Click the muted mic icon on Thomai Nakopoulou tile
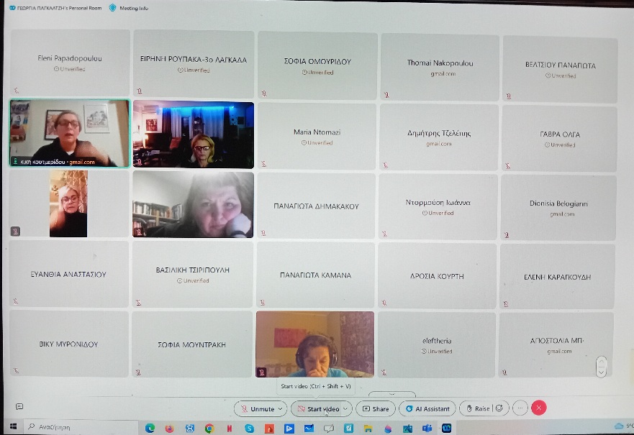 386,95
